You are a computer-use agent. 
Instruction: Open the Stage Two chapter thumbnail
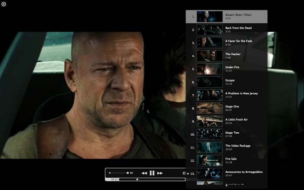(x=210, y=134)
